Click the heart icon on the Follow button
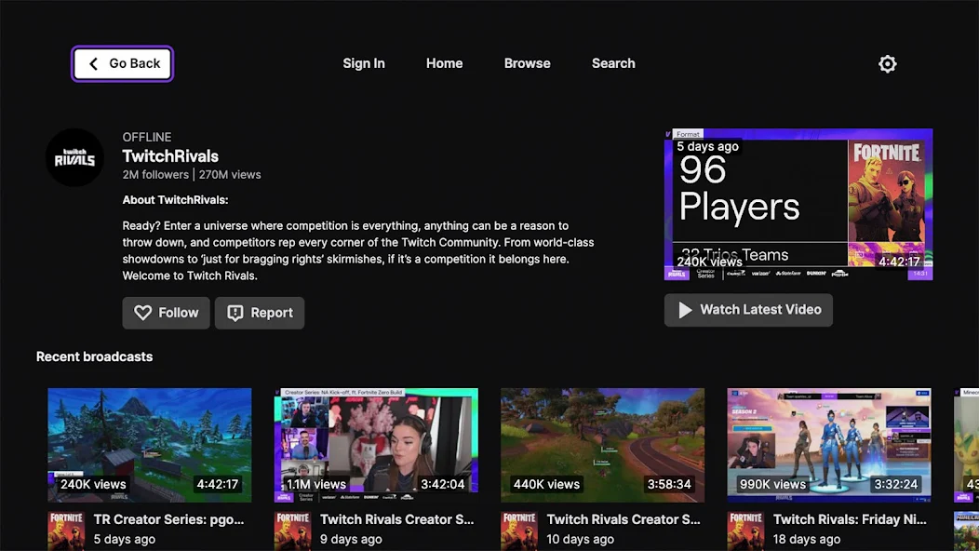The height and width of the screenshot is (551, 979). [142, 313]
